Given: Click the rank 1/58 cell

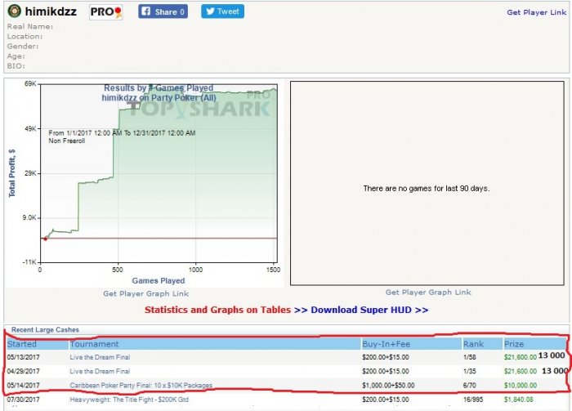Looking at the screenshot, I should 470,357.
